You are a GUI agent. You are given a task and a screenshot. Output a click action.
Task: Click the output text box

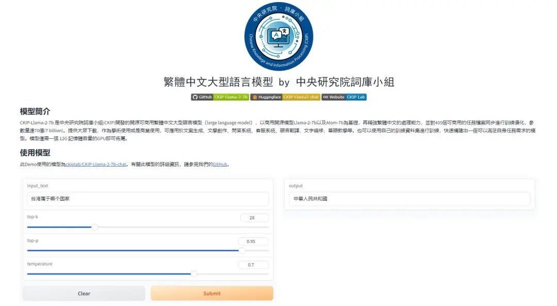(409, 199)
